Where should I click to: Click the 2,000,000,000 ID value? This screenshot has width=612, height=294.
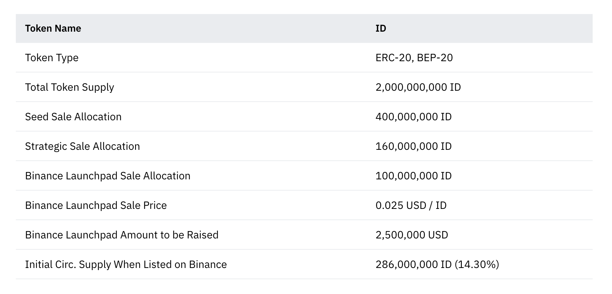[x=418, y=87]
